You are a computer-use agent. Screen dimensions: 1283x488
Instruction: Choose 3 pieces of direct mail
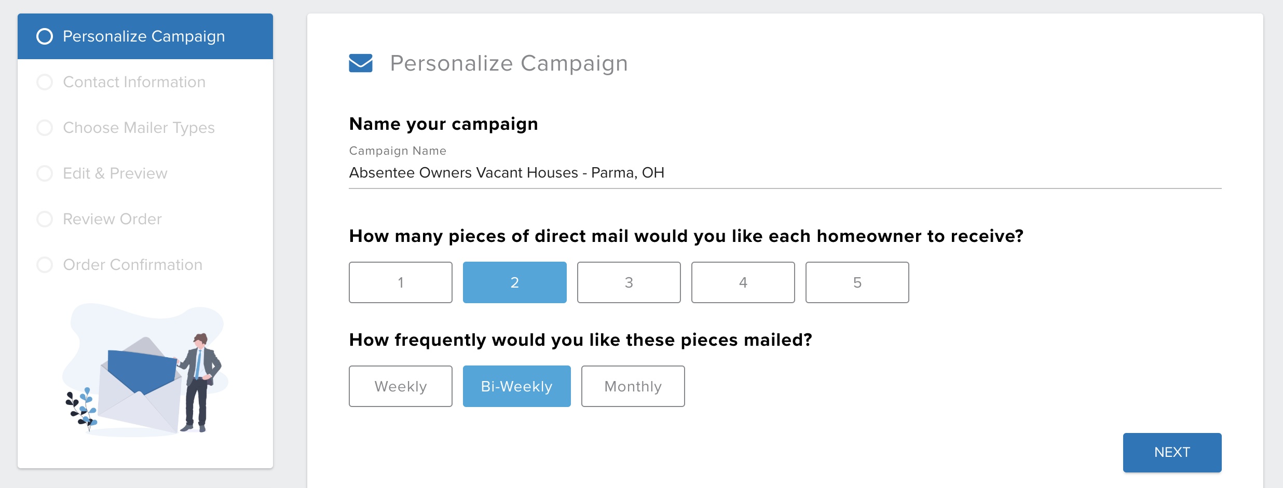point(629,282)
